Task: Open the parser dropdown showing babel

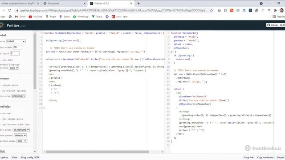Action: coord(16,41)
